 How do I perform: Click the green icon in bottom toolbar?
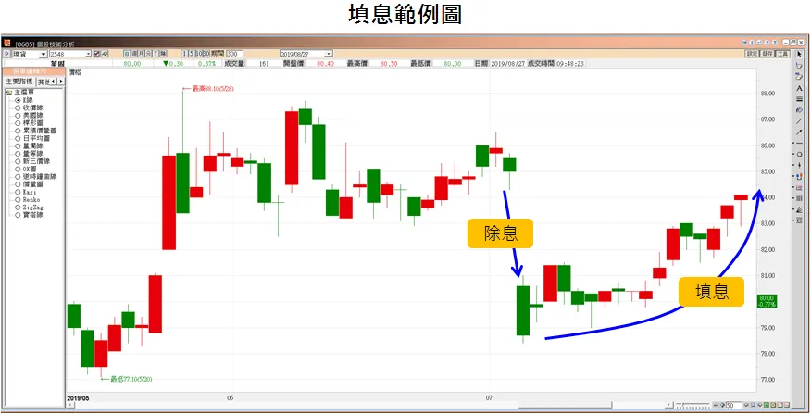pos(767,406)
